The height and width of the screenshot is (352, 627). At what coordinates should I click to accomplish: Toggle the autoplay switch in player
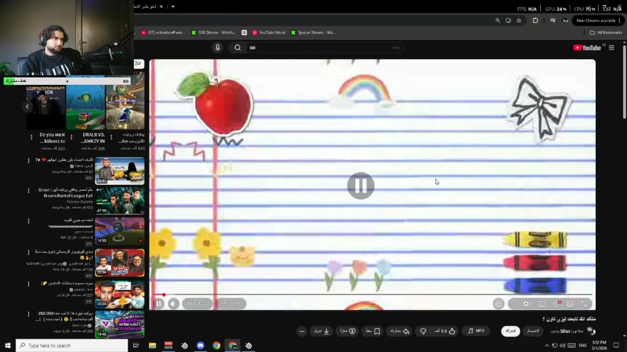pyautogui.click(x=525, y=304)
